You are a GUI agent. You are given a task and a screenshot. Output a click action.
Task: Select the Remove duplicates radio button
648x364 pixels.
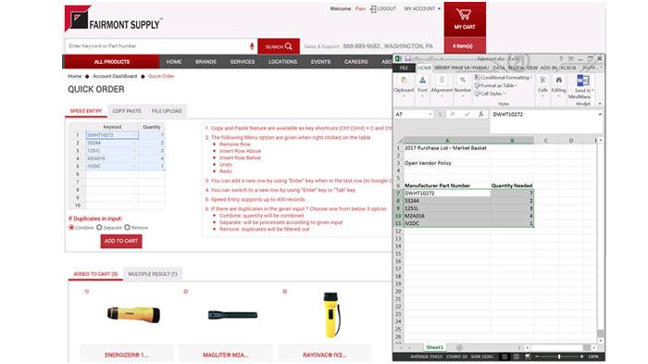128,228
